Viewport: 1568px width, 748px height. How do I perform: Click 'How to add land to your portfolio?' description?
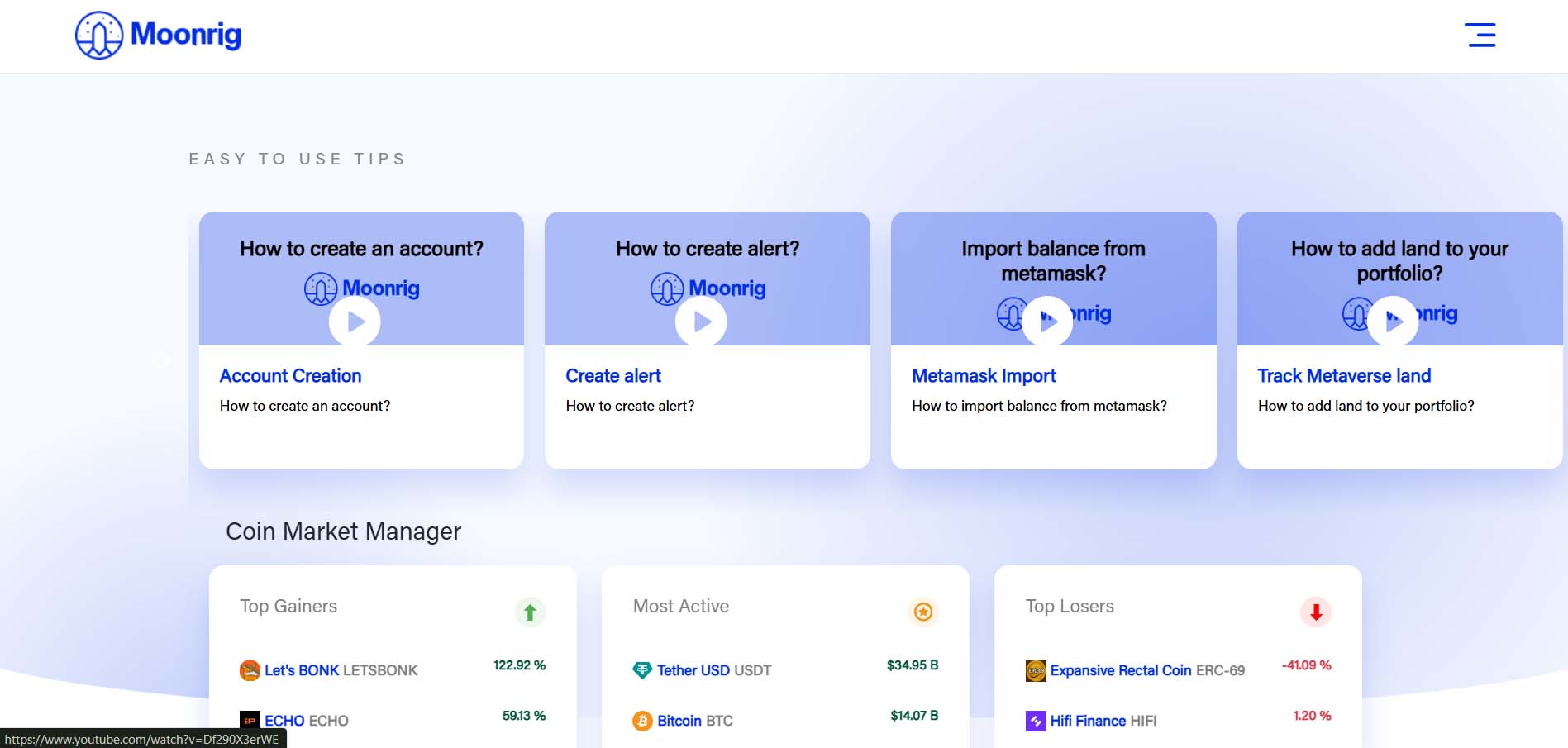coord(1365,406)
